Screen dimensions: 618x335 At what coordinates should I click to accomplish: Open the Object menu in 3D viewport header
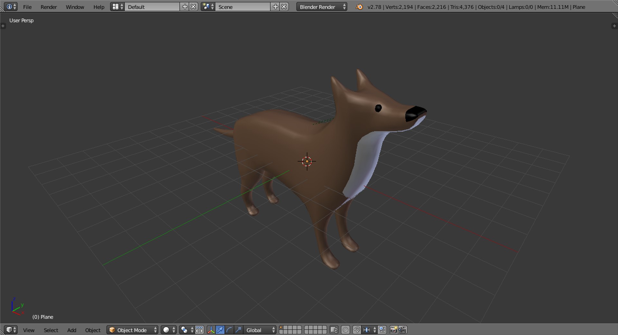click(93, 330)
